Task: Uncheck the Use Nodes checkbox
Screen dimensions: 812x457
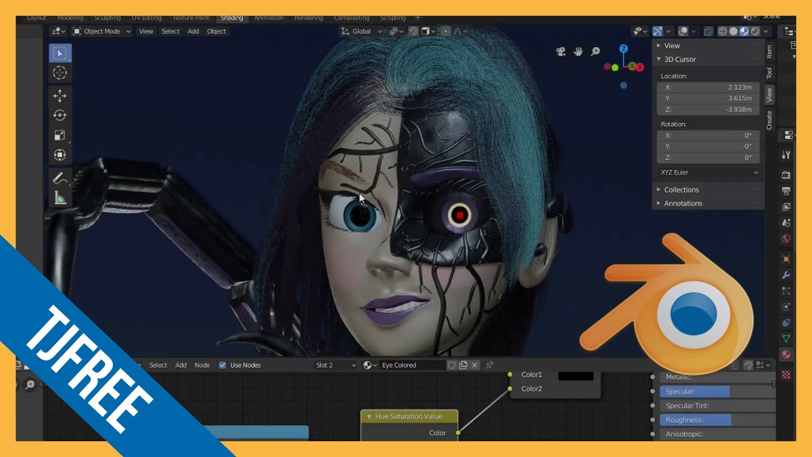Action: (223, 365)
